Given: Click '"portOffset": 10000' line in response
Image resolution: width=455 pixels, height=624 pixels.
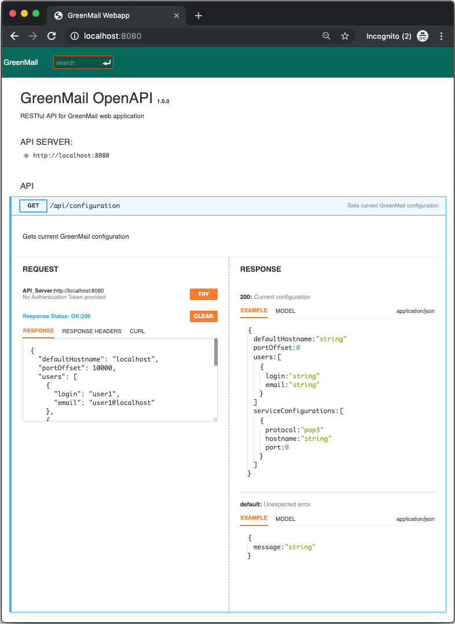Looking at the screenshot, I should coord(77,368).
